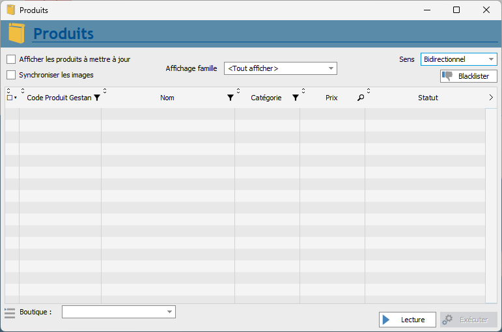Image resolution: width=502 pixels, height=332 pixels.
Task: Open the Boutique dropdown list
Action: pos(119,312)
